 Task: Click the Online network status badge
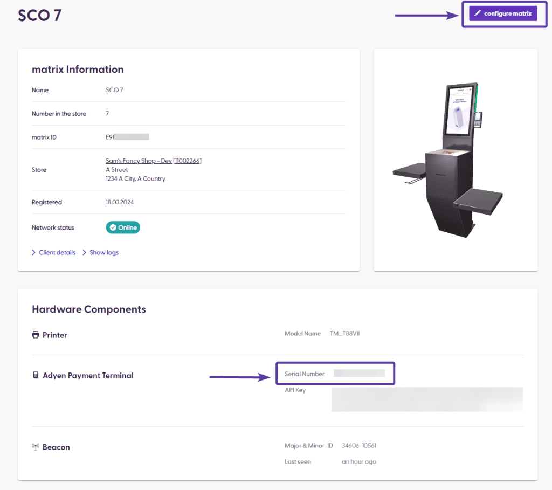123,227
